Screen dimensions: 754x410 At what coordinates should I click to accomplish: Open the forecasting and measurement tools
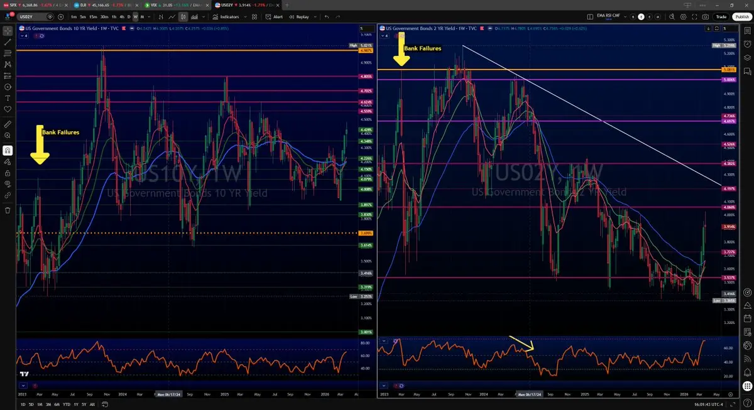pos(8,75)
